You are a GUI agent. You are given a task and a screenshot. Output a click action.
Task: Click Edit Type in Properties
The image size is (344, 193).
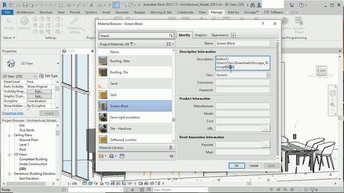pyautogui.click(x=48, y=76)
